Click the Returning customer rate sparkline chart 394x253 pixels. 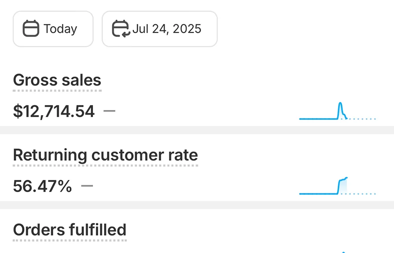tap(338, 186)
